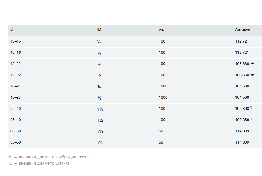The image size is (262, 176).
Task: Select the upper 109 868 article number
Action: tap(242, 109)
